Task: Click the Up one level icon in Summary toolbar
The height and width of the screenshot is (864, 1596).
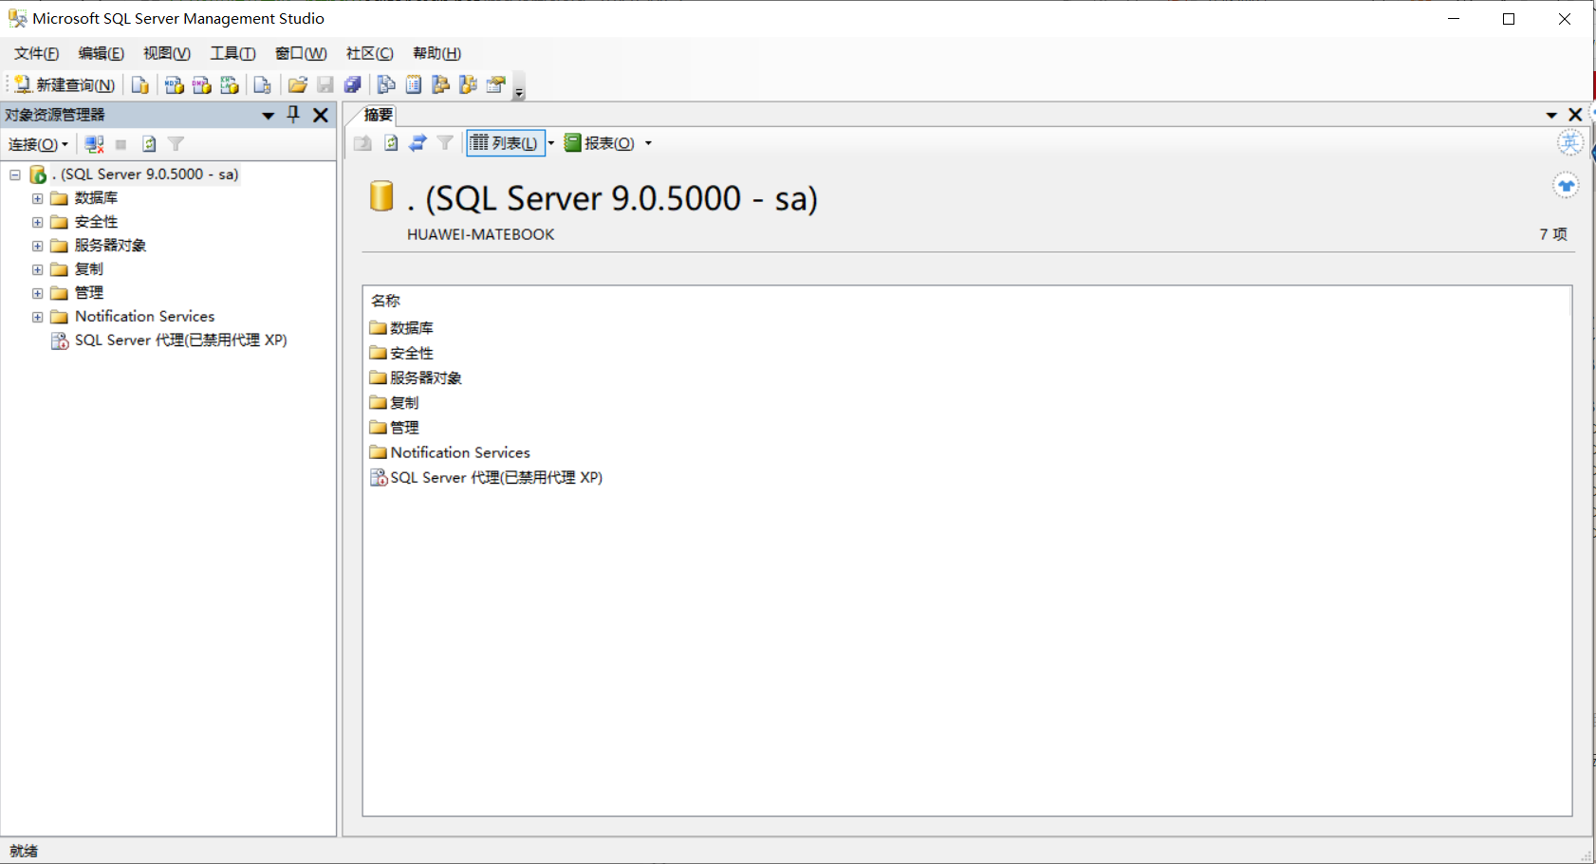Action: click(x=362, y=143)
